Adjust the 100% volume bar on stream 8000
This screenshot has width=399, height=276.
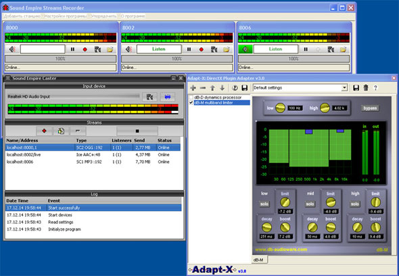point(61,59)
